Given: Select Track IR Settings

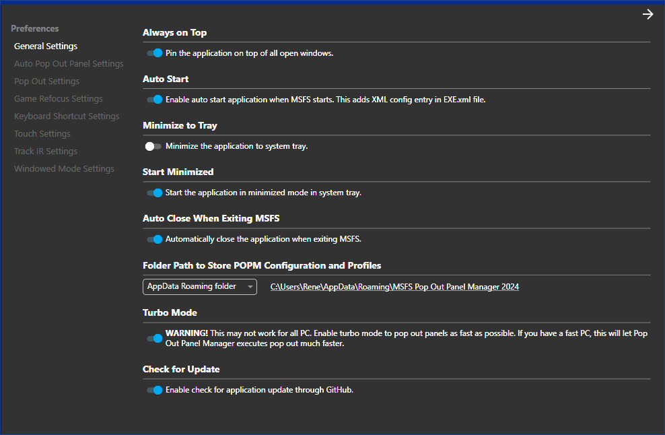Looking at the screenshot, I should 46,152.
